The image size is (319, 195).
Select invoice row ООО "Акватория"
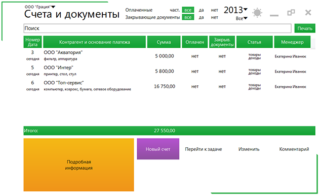pos(167,56)
